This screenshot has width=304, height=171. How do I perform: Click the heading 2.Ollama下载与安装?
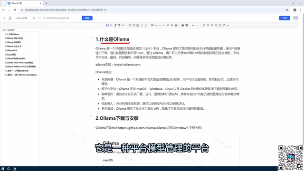click(x=117, y=118)
